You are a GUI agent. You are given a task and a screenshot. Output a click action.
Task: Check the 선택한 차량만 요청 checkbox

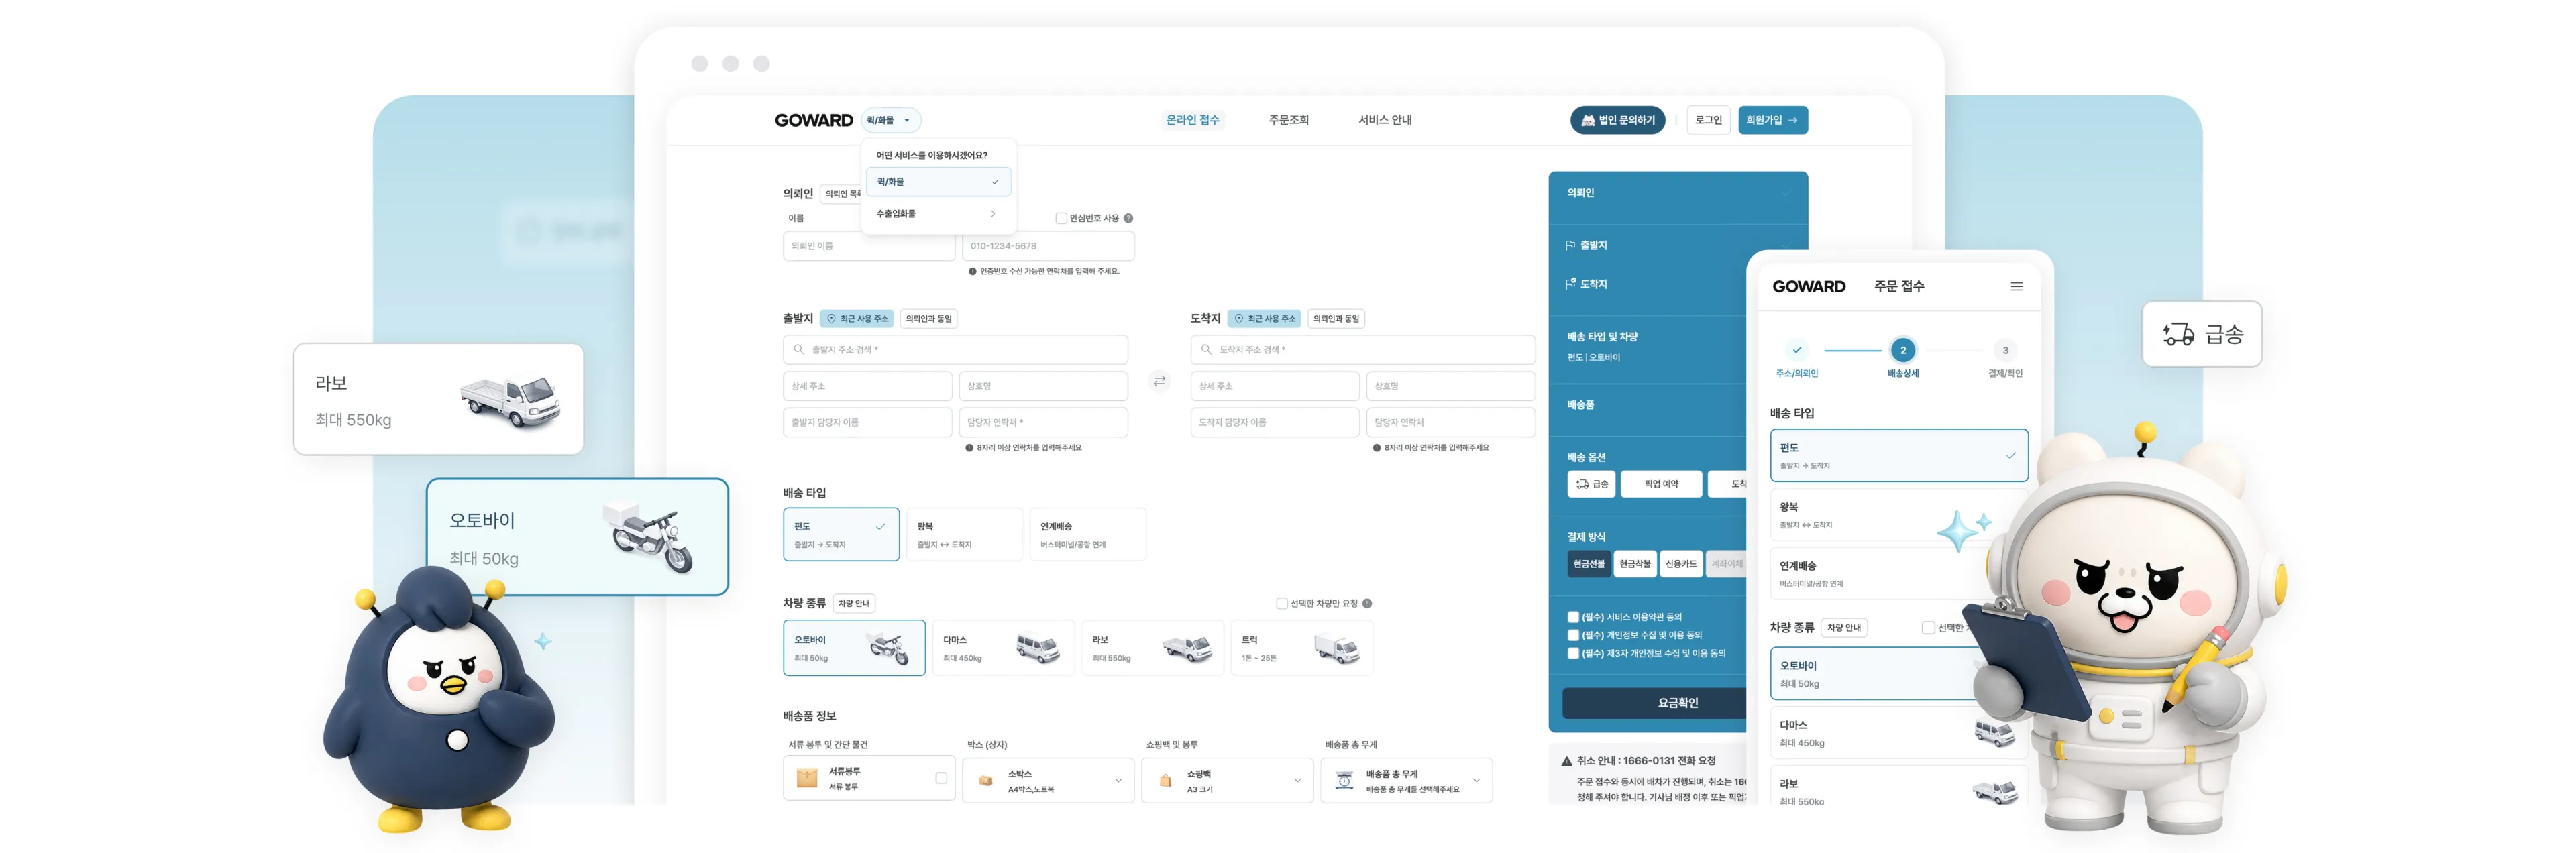tap(1281, 604)
